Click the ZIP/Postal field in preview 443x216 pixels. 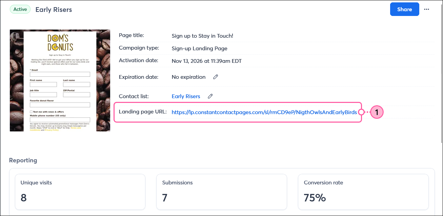[77, 94]
